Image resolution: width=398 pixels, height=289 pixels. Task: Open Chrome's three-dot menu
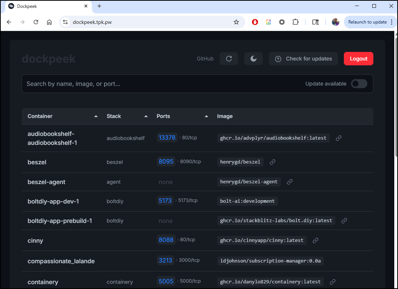(x=392, y=22)
